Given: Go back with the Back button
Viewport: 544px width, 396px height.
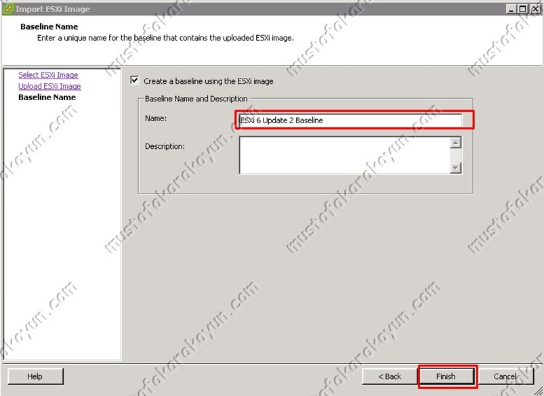Looking at the screenshot, I should pyautogui.click(x=390, y=376).
